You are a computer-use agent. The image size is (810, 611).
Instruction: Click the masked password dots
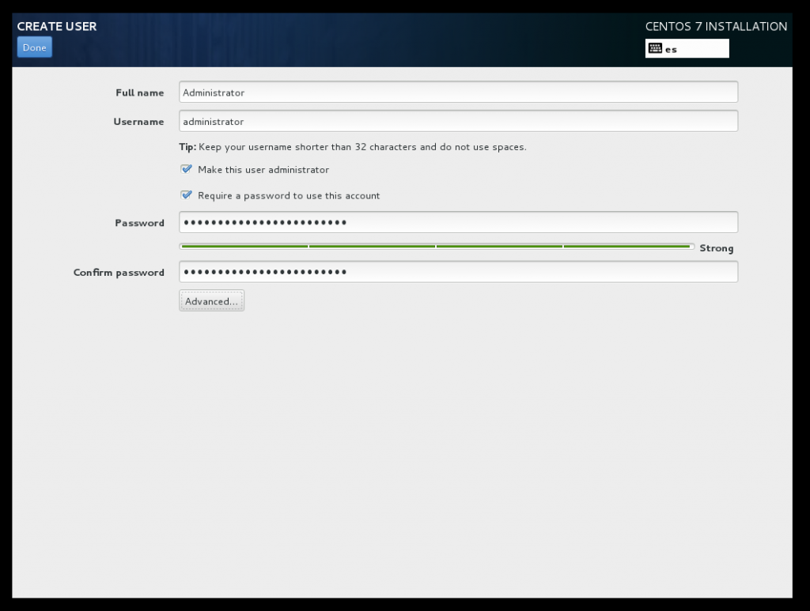pos(264,222)
